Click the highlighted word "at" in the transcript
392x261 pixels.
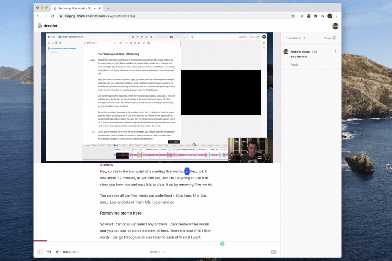[x=187, y=171]
